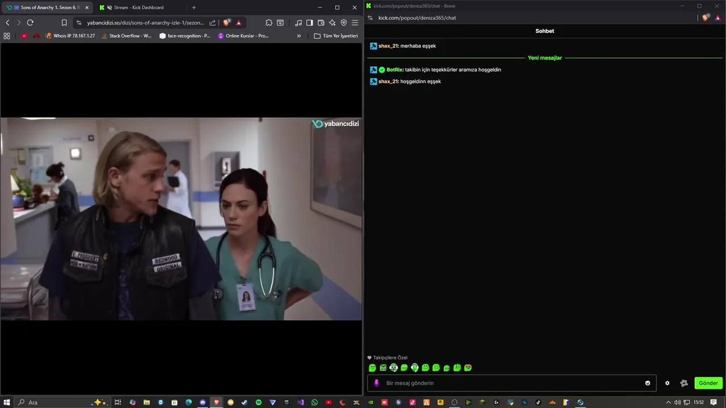The height and width of the screenshot is (408, 726).
Task: Click the purple microphone icon in the chat box
Action: coord(376,383)
